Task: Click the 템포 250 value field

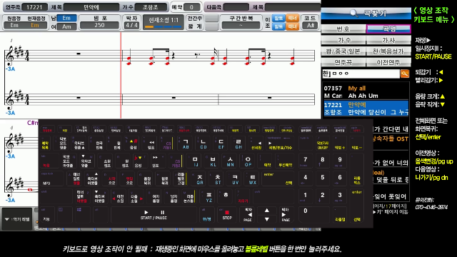Action: pos(99,26)
